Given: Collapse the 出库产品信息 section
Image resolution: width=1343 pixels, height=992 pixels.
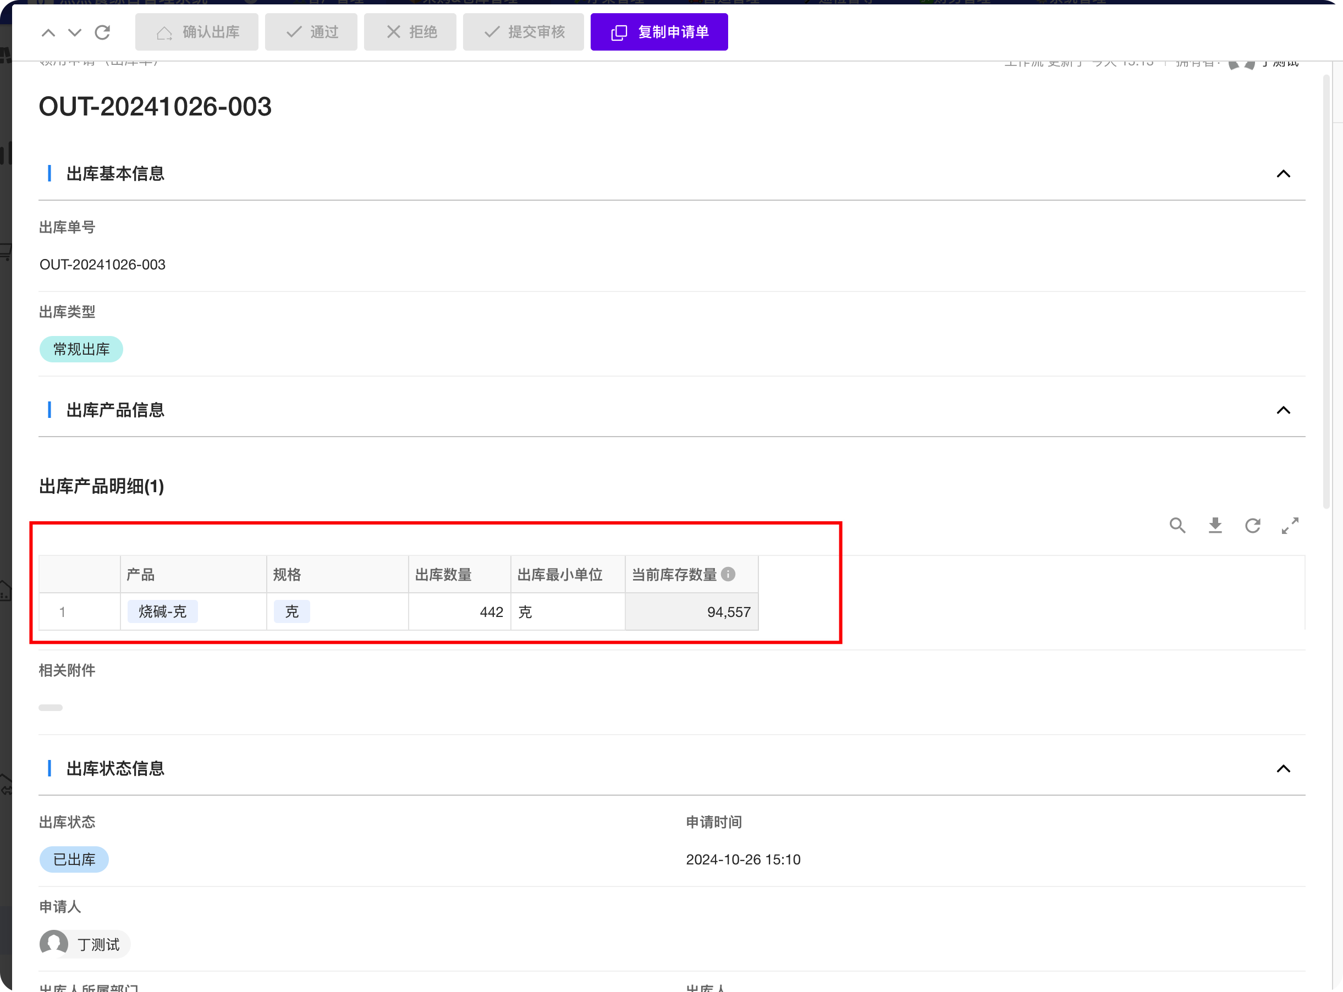Looking at the screenshot, I should (x=1283, y=411).
